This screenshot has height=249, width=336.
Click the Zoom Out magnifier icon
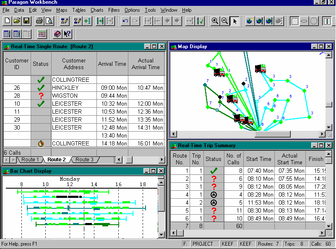click(x=224, y=21)
